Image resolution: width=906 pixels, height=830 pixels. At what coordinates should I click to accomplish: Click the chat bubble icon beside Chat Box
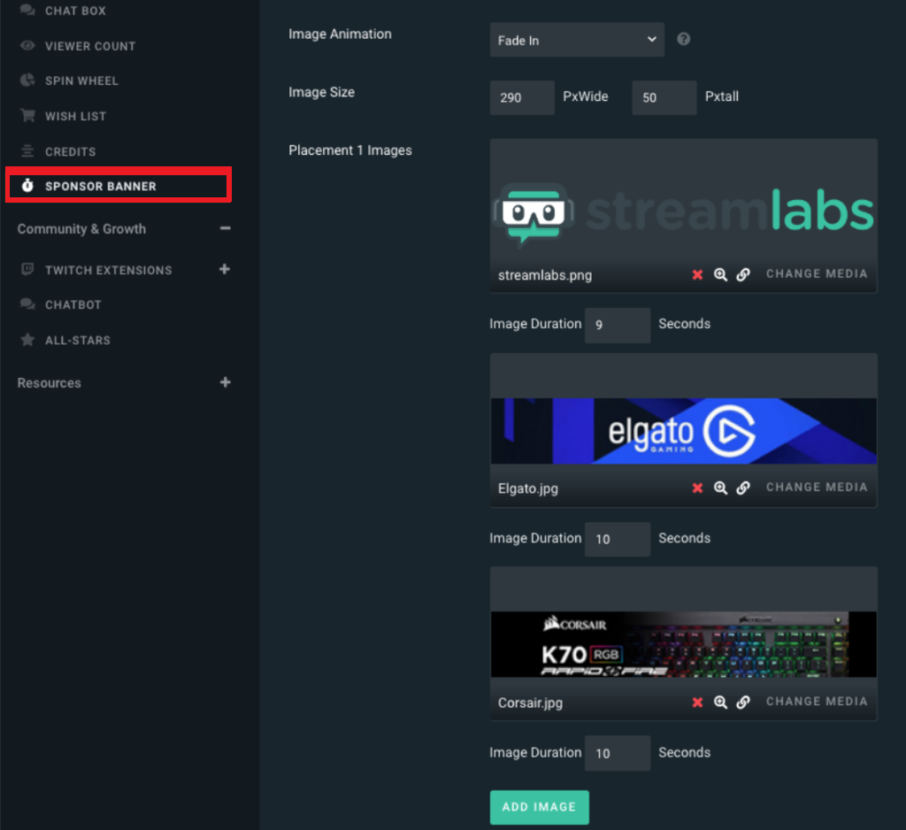click(27, 10)
